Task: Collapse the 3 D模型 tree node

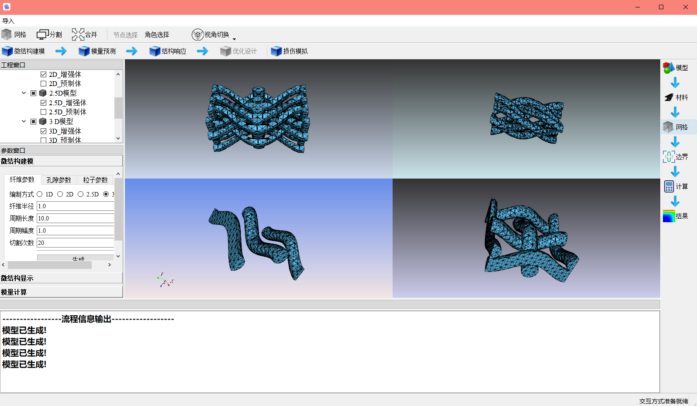Action: 24,121
